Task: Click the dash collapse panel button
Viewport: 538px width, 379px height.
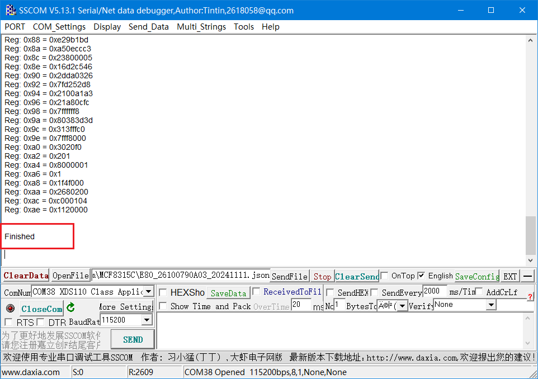Action: tap(528, 276)
